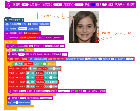The height and width of the screenshot is (111, 140).
Task: Expand the BGR and grayscale conversion dropdown
Action: click(41, 54)
